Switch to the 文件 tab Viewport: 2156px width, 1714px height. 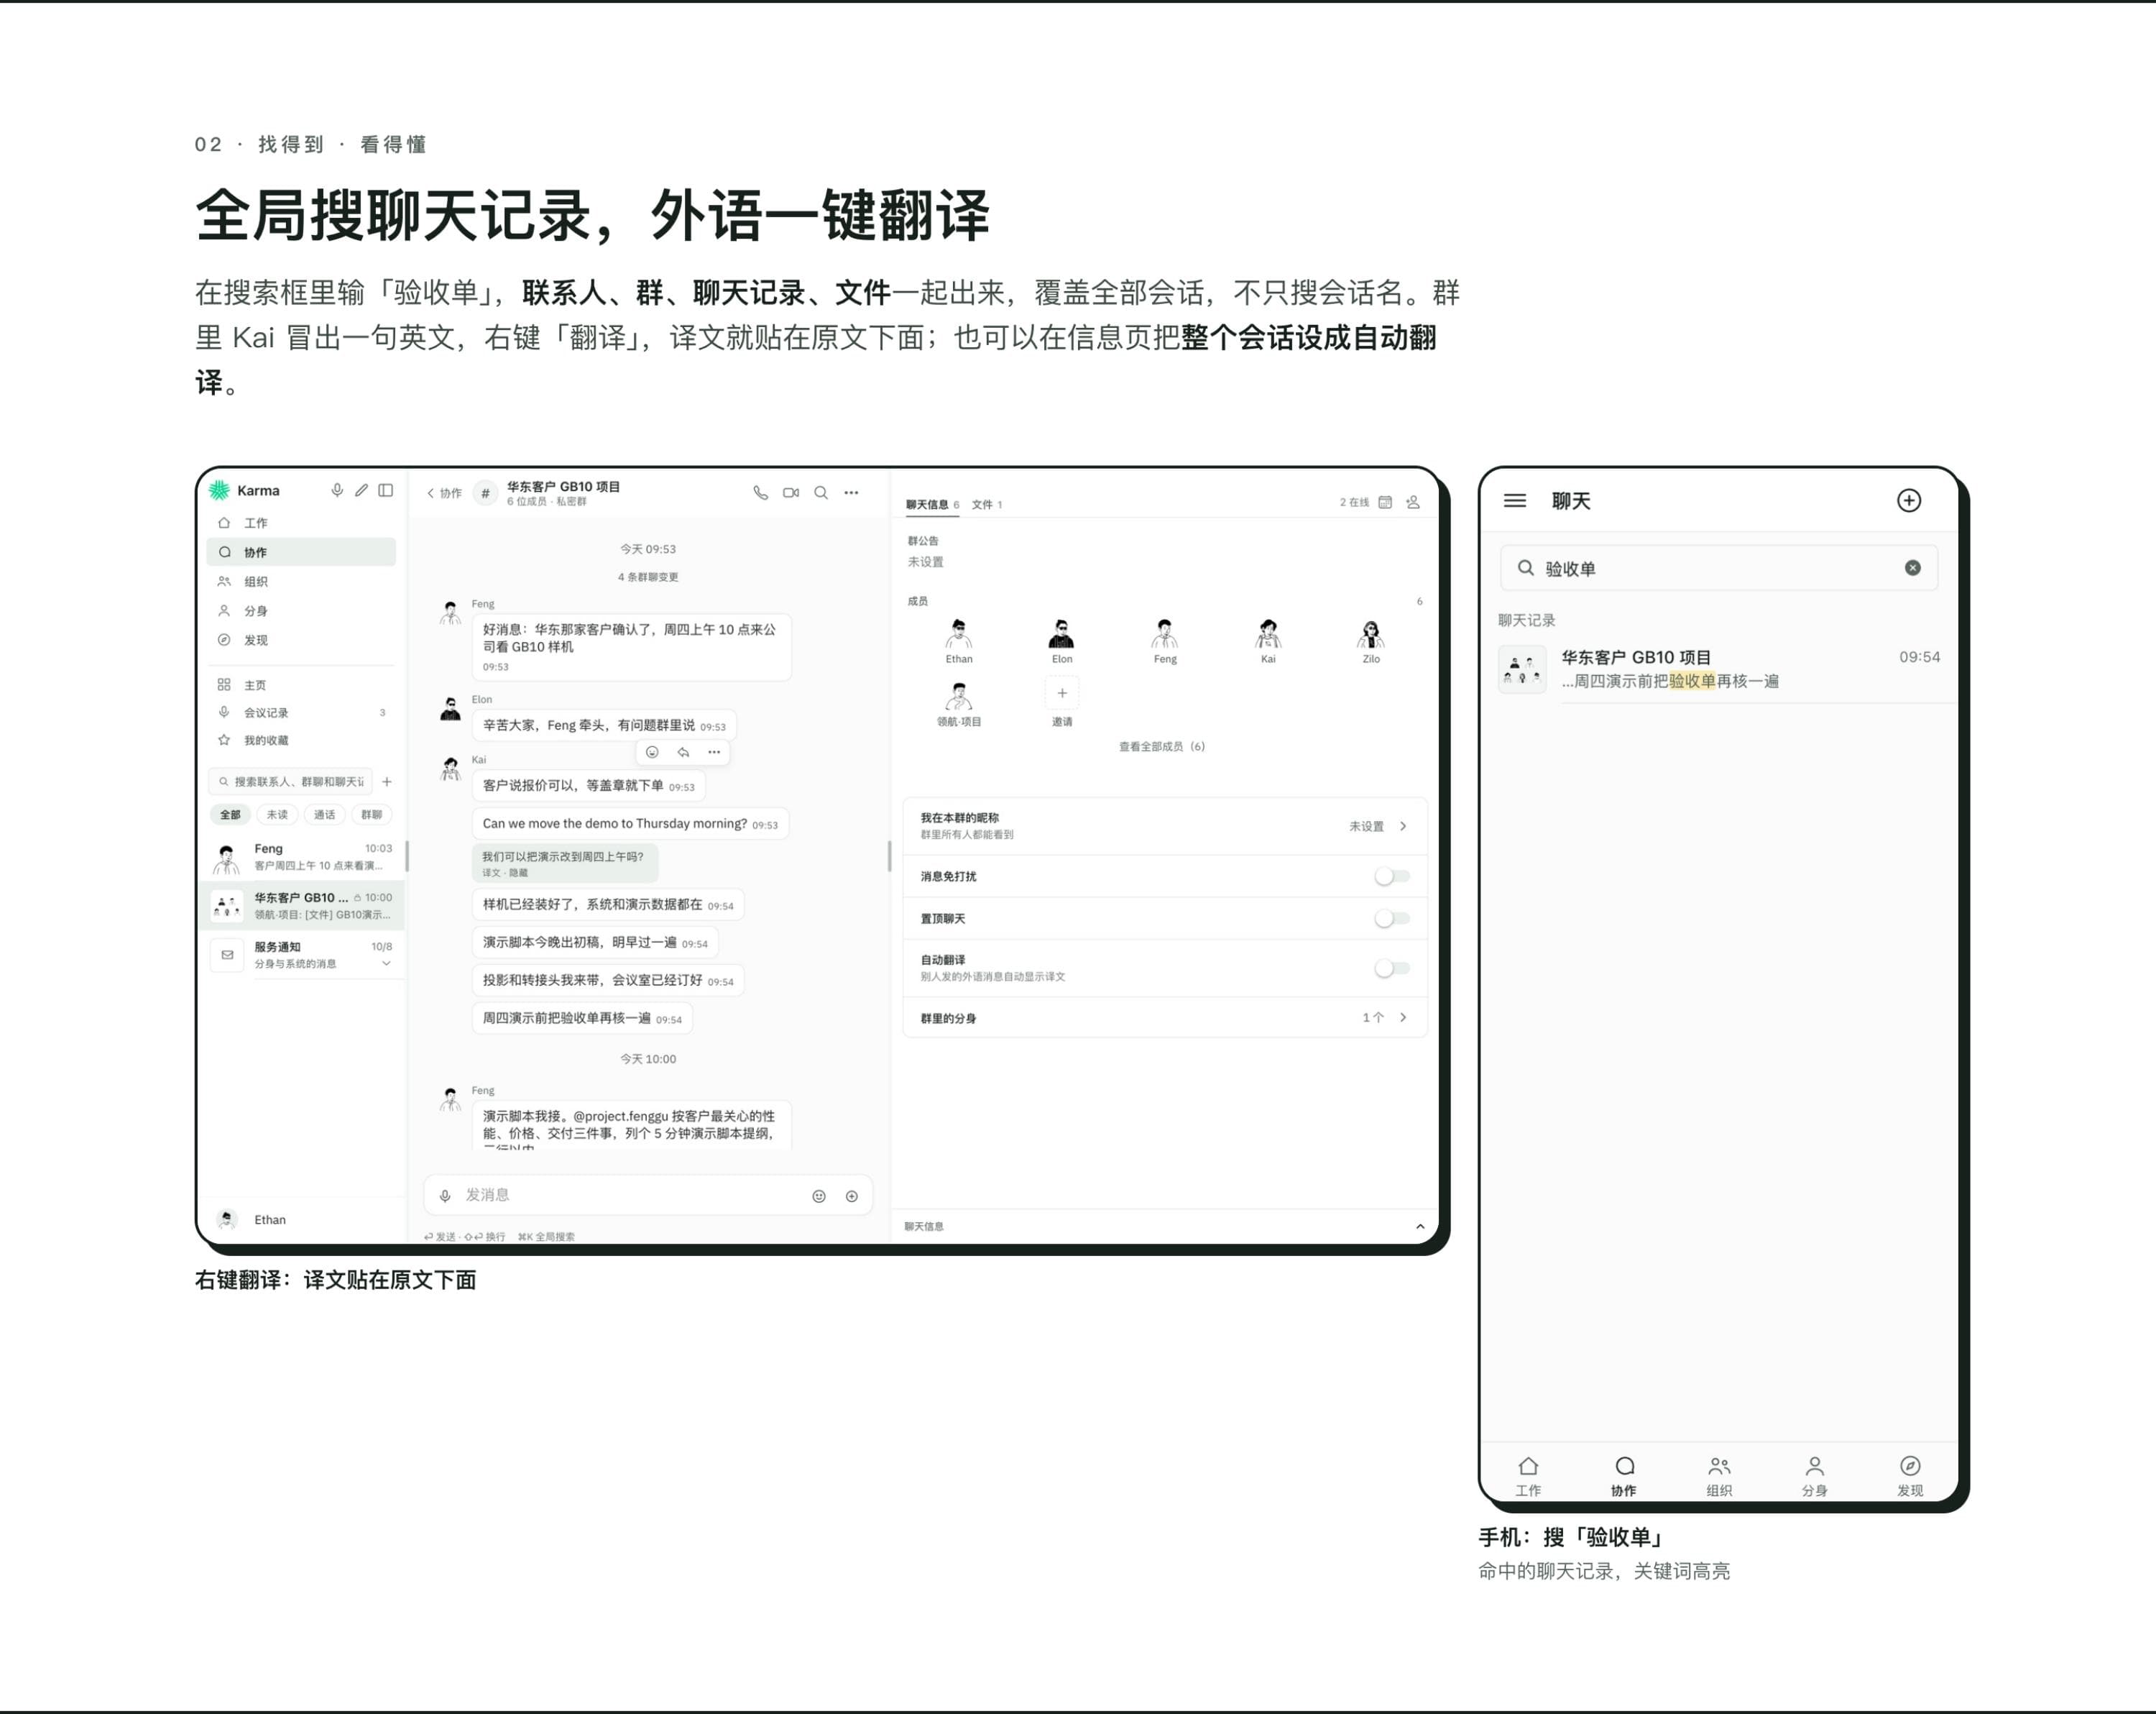coord(986,504)
